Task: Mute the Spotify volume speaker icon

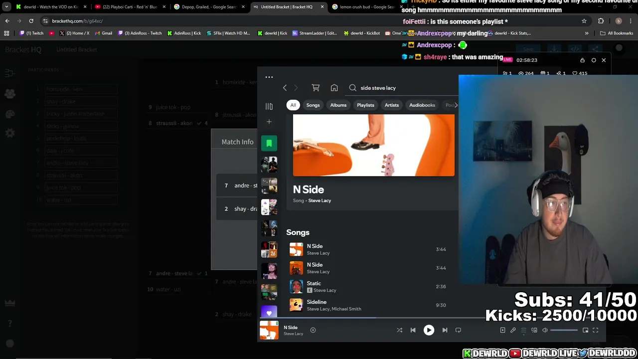Action: click(545, 330)
